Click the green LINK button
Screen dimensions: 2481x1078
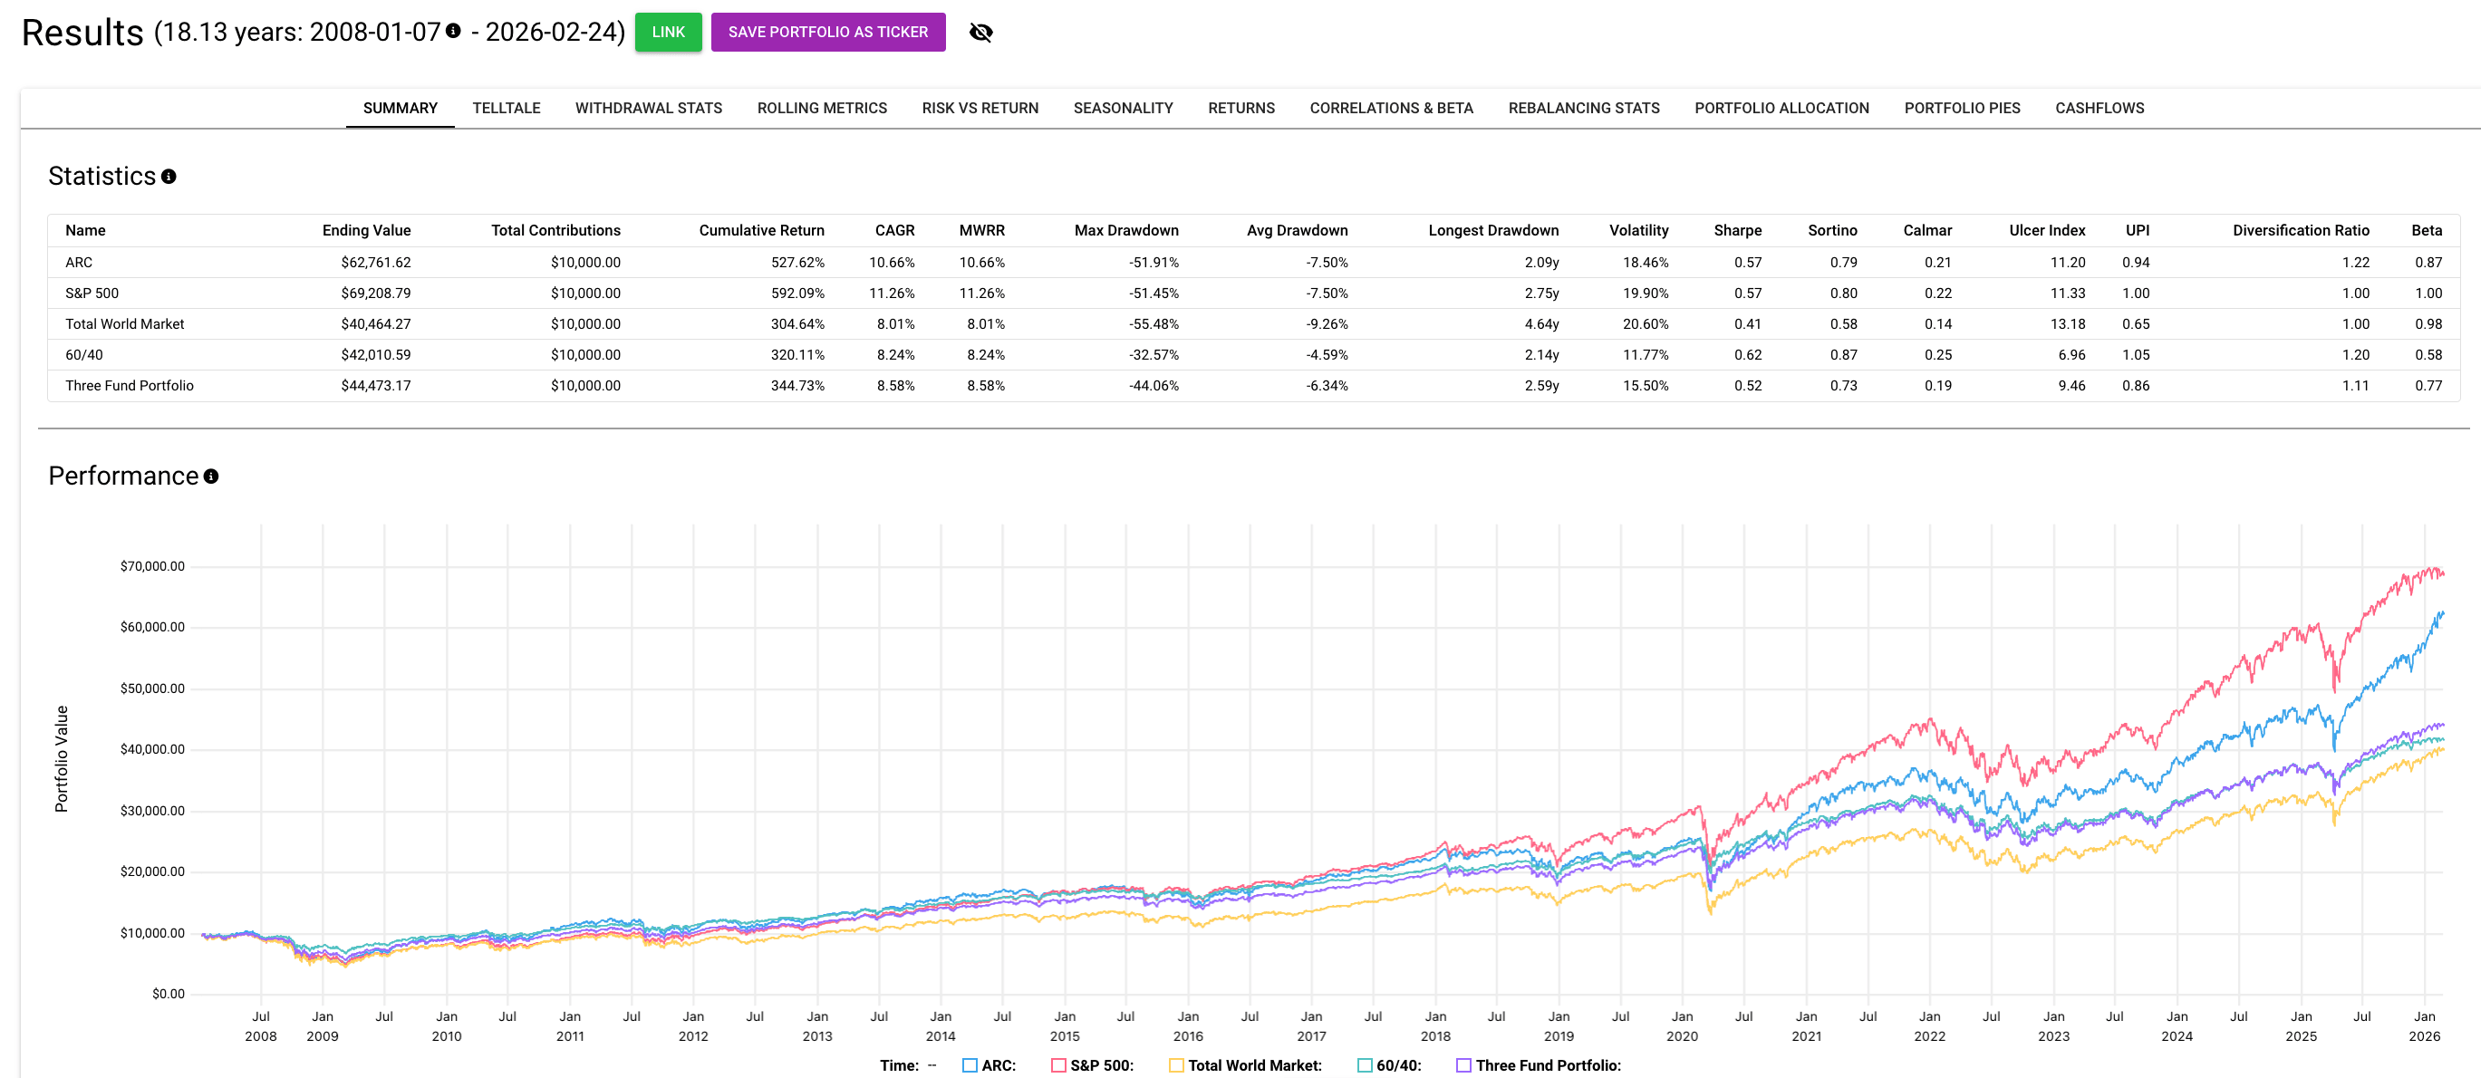coord(669,32)
